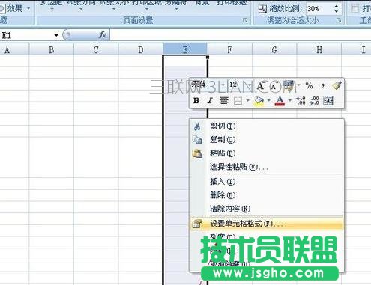The image size is (371, 285).
Task: Choose 清除内容(N) from the context menu
Action: pos(267,209)
